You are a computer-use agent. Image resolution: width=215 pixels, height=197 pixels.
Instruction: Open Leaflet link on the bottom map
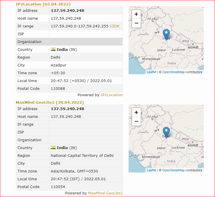click(x=151, y=170)
